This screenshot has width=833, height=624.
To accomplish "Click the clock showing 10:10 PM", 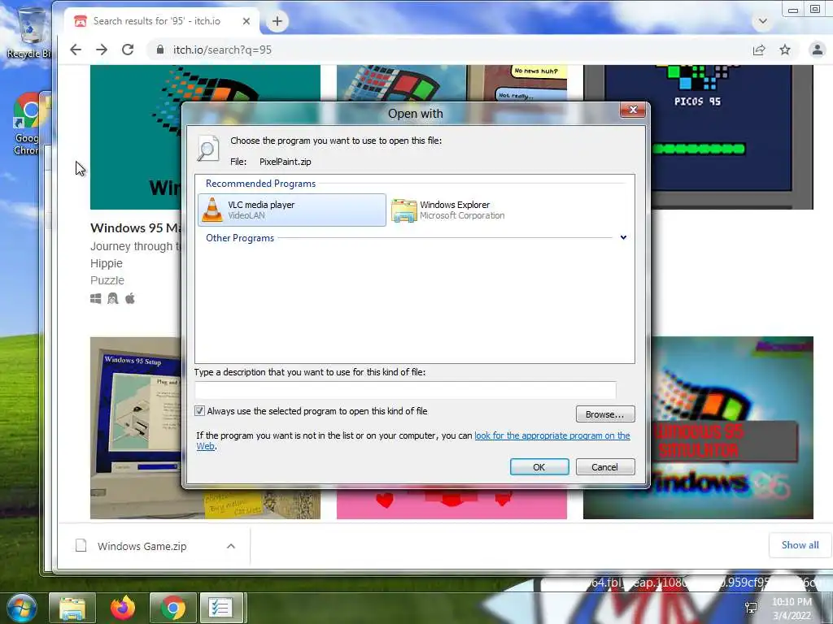I will (792, 602).
